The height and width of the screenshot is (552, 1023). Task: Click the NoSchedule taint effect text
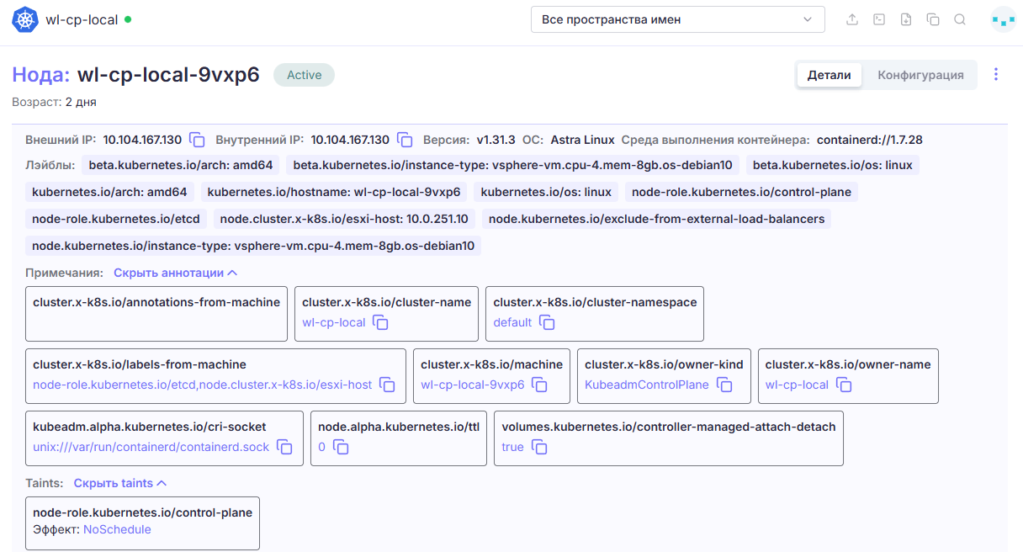click(117, 529)
